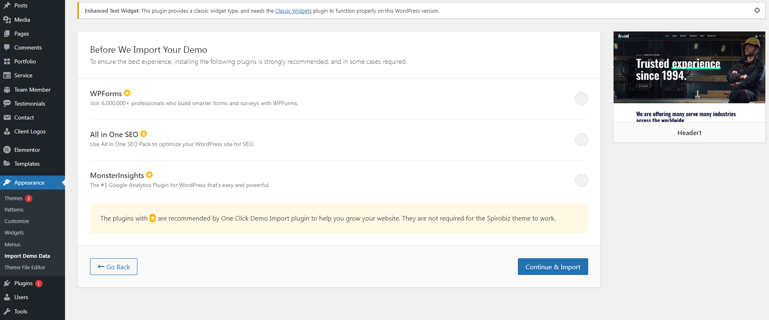Viewport: 769px width, 320px height.
Task: Click the Elementor logo icon
Action: (7, 150)
